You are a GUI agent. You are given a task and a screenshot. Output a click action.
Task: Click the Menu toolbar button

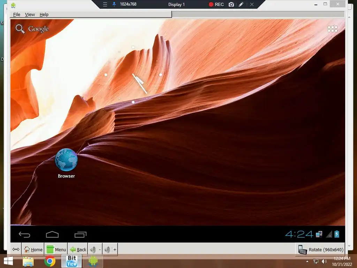coord(56,250)
